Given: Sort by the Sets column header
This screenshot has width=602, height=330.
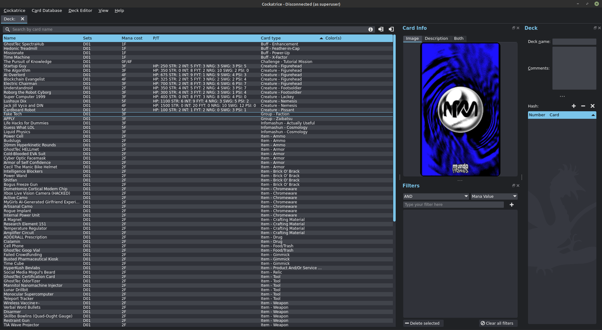Looking at the screenshot, I should (x=101, y=38).
